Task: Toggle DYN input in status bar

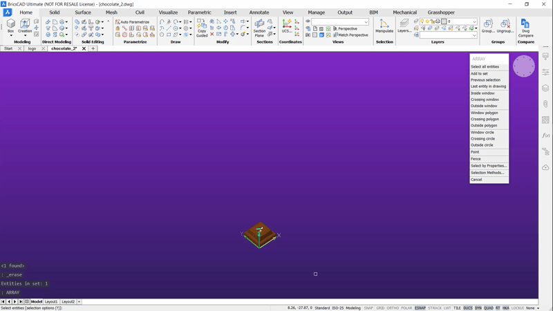Action: [478, 308]
